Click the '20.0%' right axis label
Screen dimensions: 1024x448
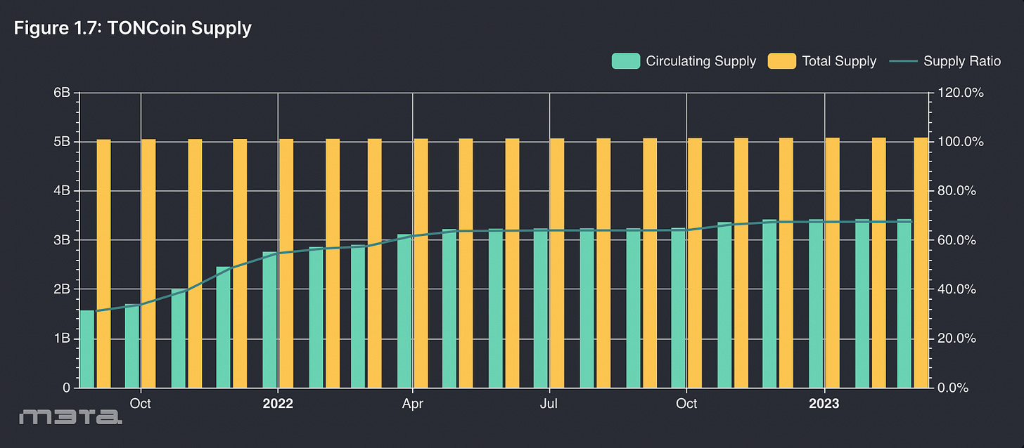pyautogui.click(x=958, y=338)
